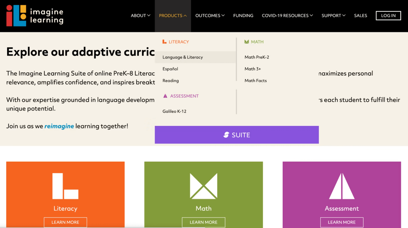Click the LITERACY heading in the menu
This screenshot has width=408, height=228.
click(x=179, y=42)
